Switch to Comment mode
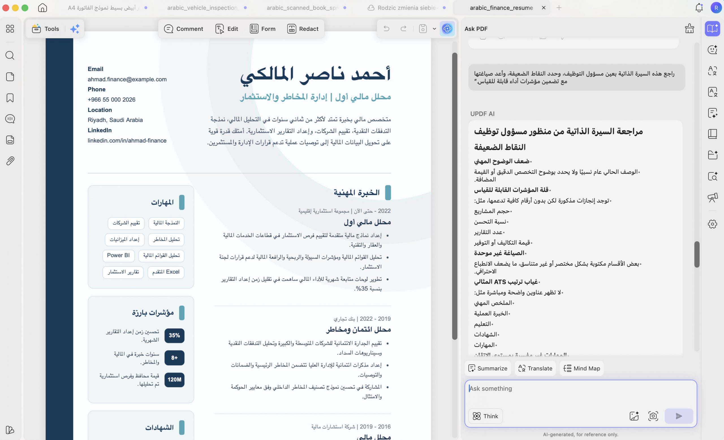Screen dimensions: 724x440 click(183, 29)
